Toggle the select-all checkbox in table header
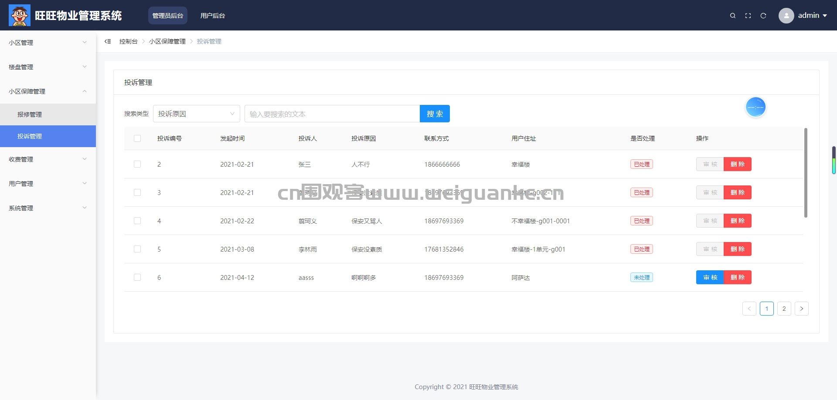Screen dimensions: 837x400 click(x=137, y=138)
